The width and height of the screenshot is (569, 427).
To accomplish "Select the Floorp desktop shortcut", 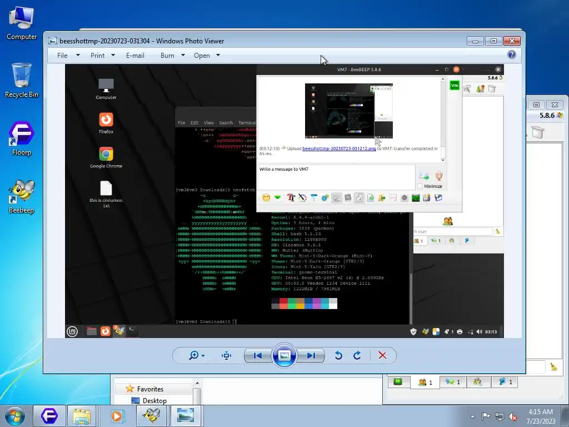I will [x=22, y=138].
